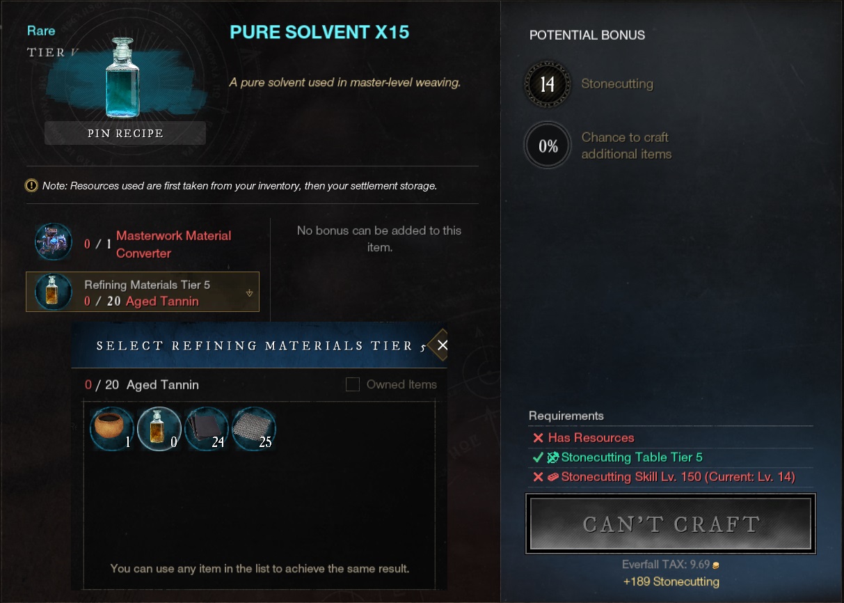Choose the dark leather sheets material

click(x=207, y=429)
